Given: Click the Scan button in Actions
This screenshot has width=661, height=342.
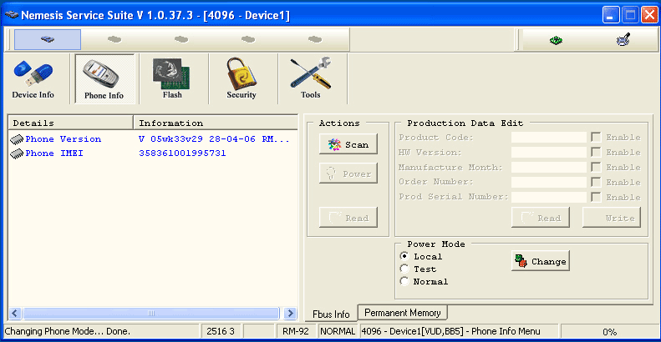Looking at the screenshot, I should (x=348, y=144).
